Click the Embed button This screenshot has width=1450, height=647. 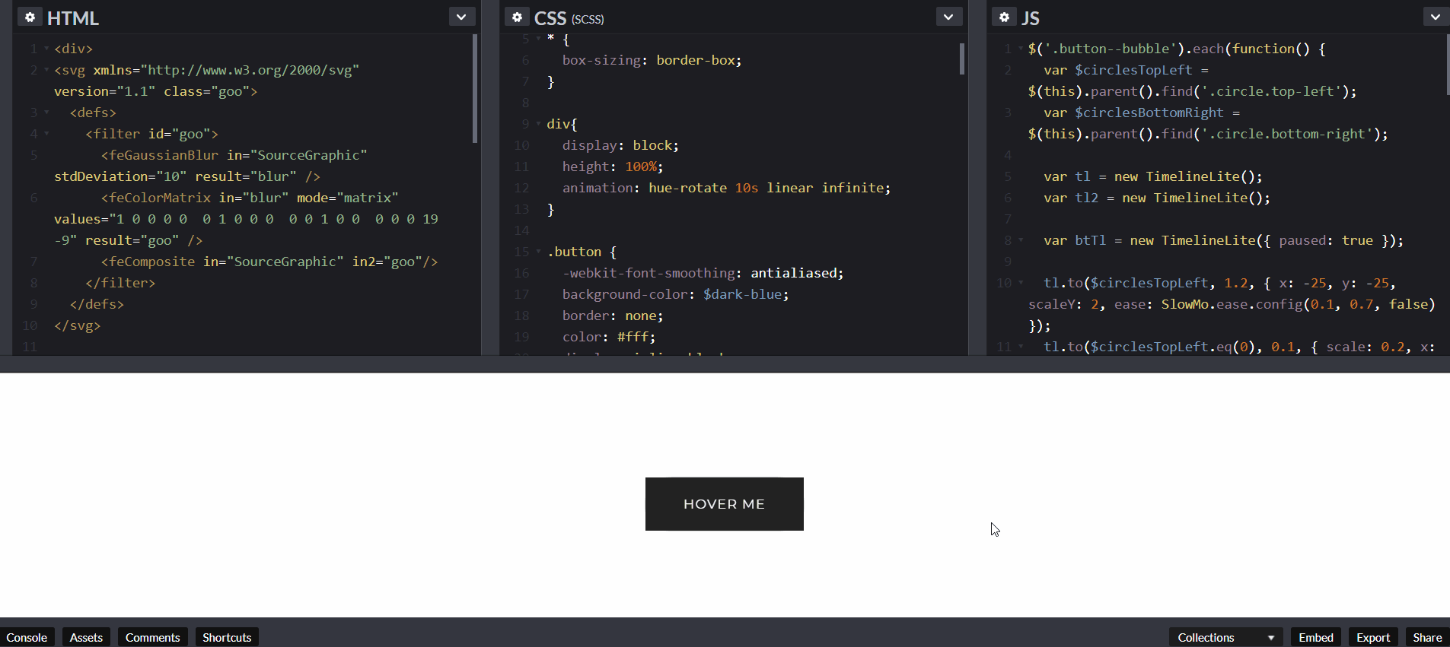point(1315,637)
